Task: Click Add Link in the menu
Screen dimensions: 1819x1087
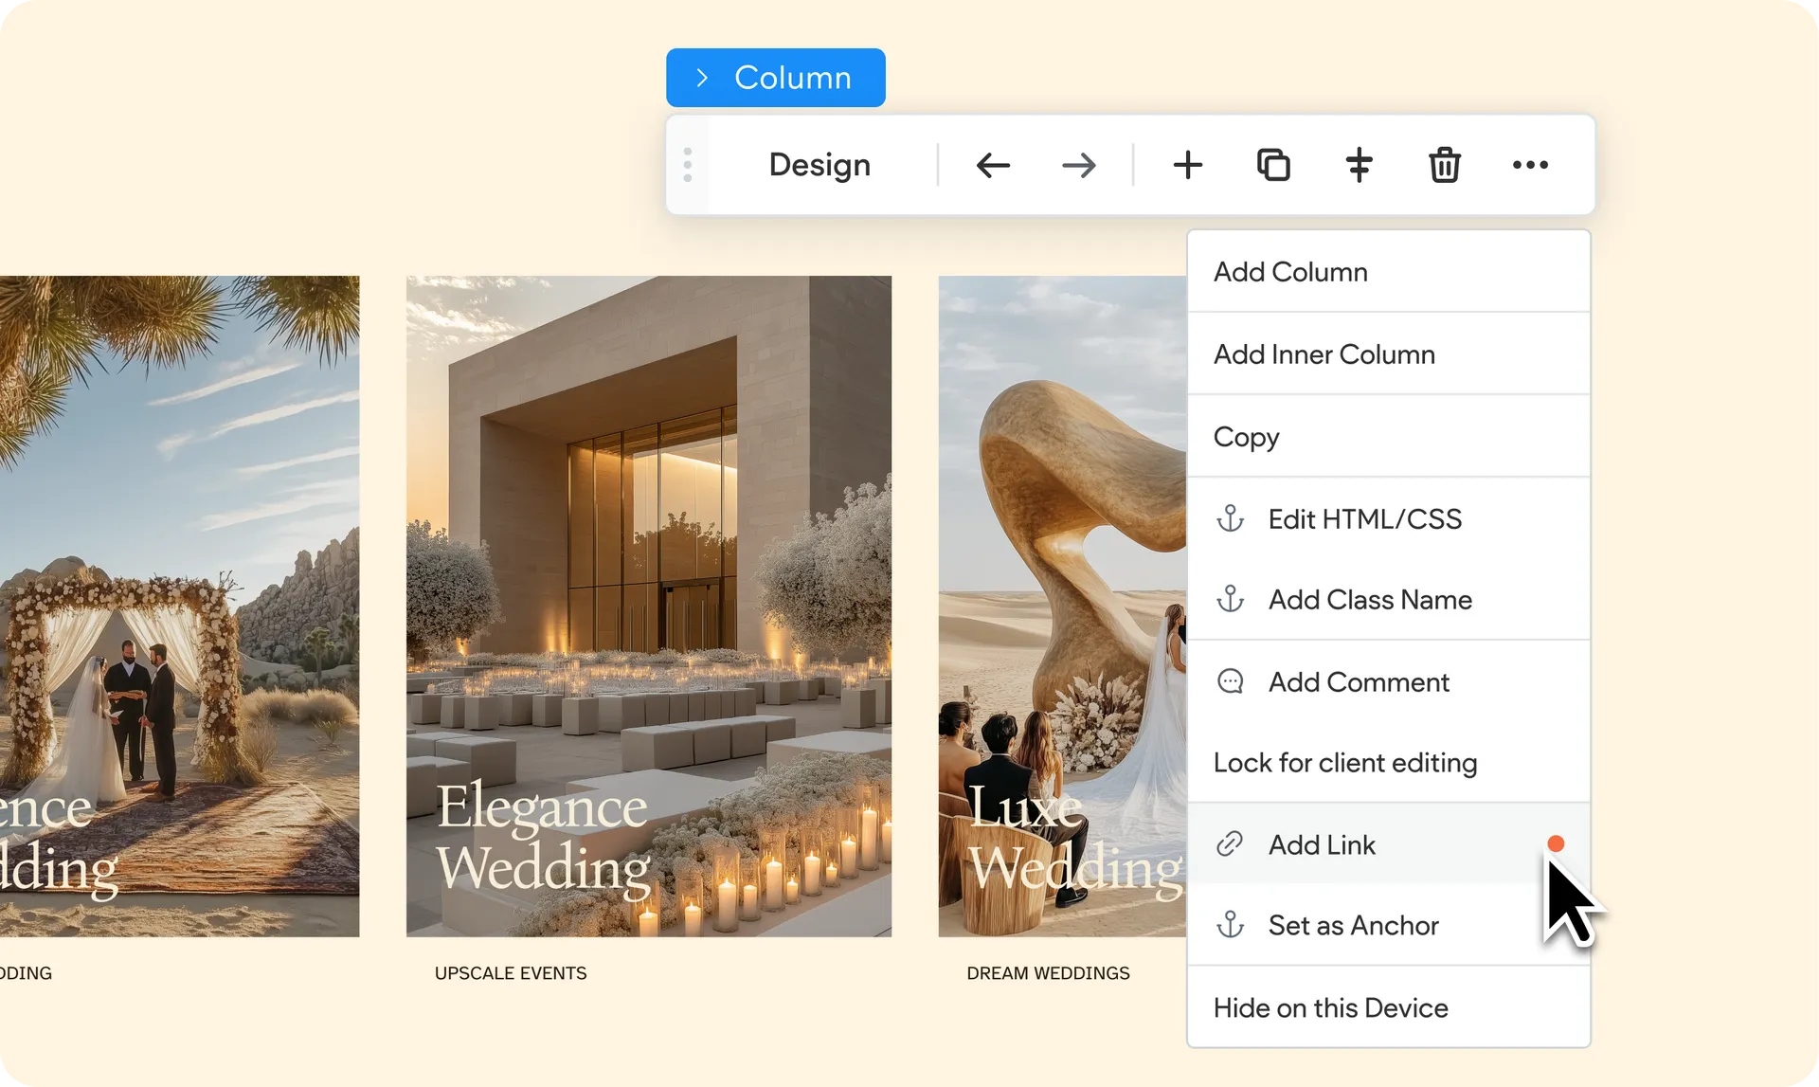Action: [x=1322, y=844]
